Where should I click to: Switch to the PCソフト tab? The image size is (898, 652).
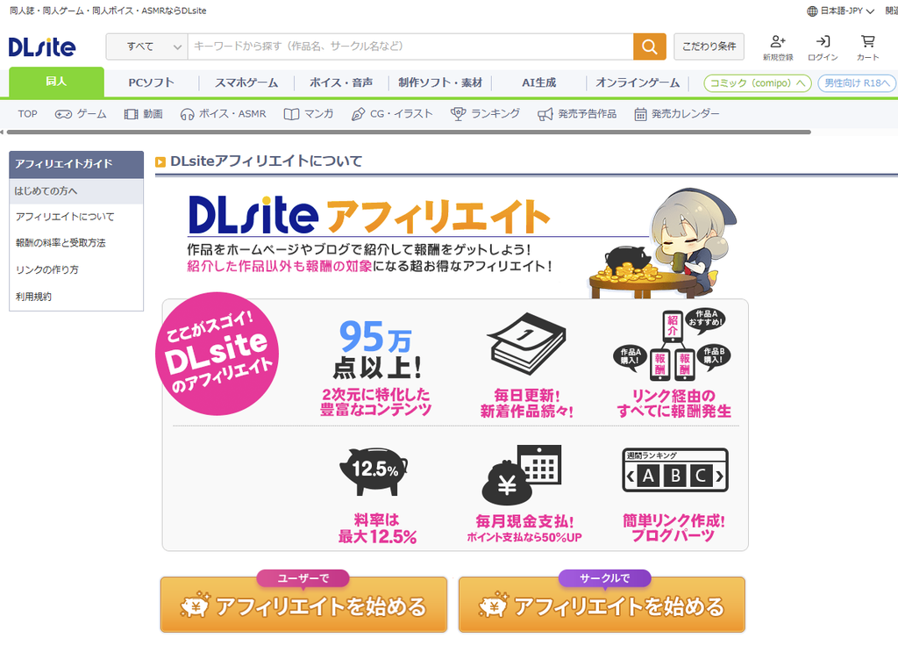(151, 82)
